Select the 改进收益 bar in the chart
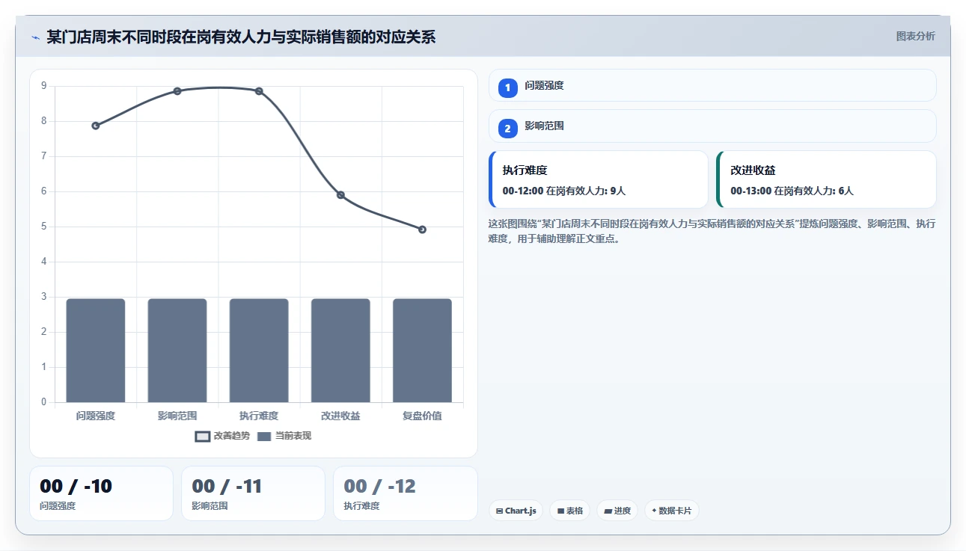 click(340, 351)
